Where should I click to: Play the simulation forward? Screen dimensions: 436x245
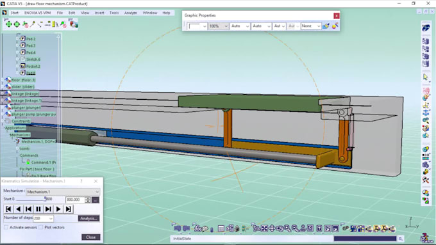[x=58, y=209]
